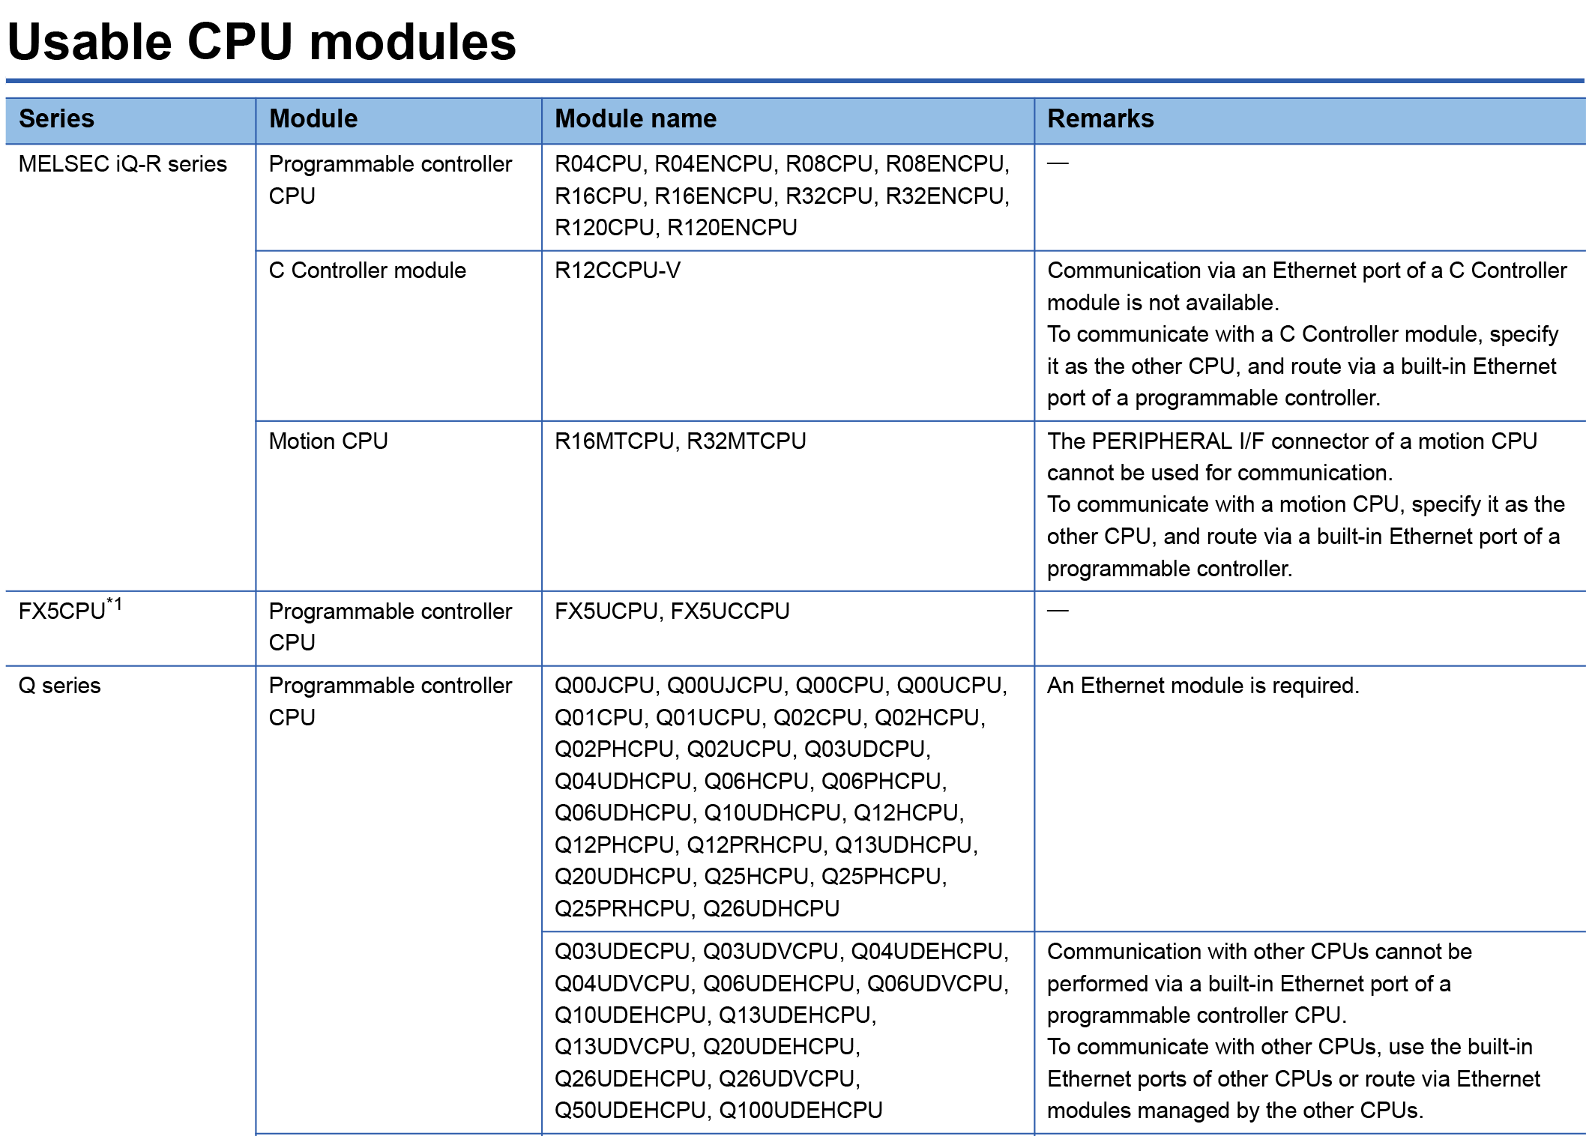1586x1136 pixels.
Task: Click first empty cell under Module header
Action: 398,197
